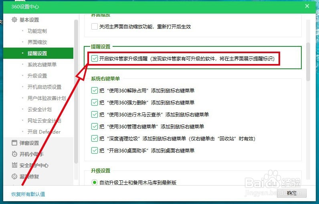The height and width of the screenshot is (204, 319).
Task: Expand 安全防护中心 category in sidebar
Action: [x=34, y=165]
